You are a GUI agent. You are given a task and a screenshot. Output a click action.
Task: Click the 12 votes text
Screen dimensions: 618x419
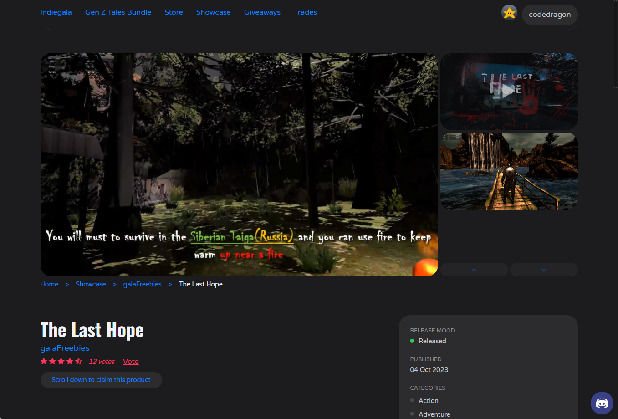tap(102, 362)
